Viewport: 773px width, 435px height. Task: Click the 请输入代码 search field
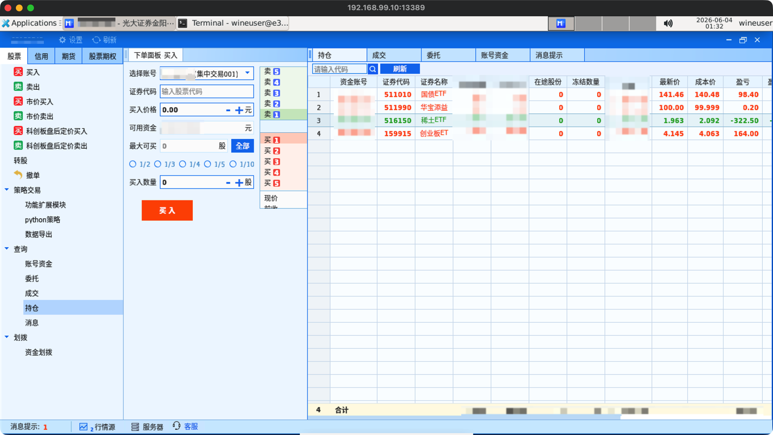(x=339, y=69)
